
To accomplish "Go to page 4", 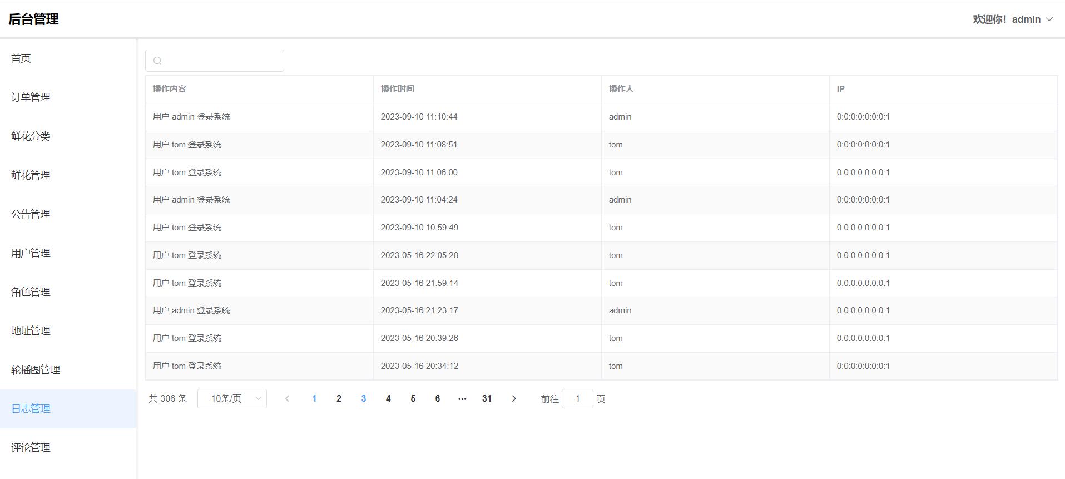I will click(388, 398).
